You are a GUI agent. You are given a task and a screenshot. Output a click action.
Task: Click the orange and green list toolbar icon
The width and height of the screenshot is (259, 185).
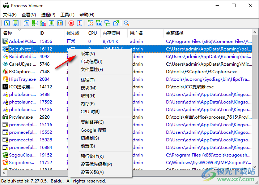(x=60, y=23)
